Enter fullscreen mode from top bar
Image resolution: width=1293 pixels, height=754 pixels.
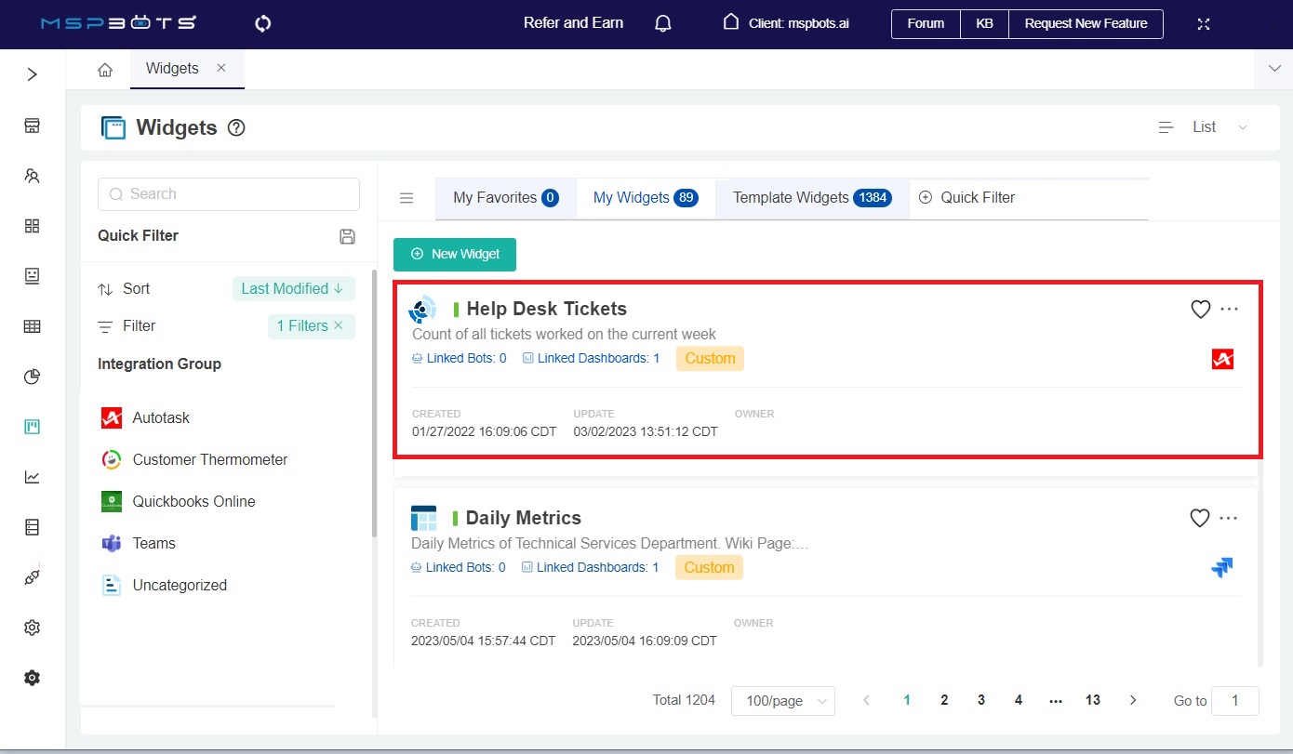point(1203,24)
